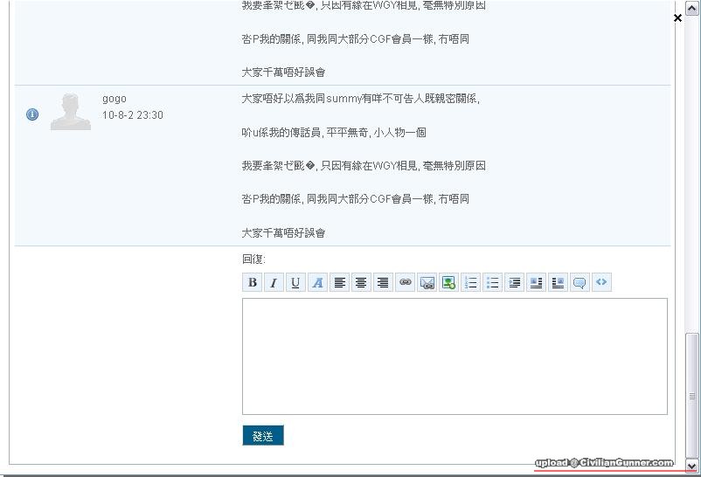Insert code block with angle brackets icon
Screen dimensions: 701x477
(601, 282)
